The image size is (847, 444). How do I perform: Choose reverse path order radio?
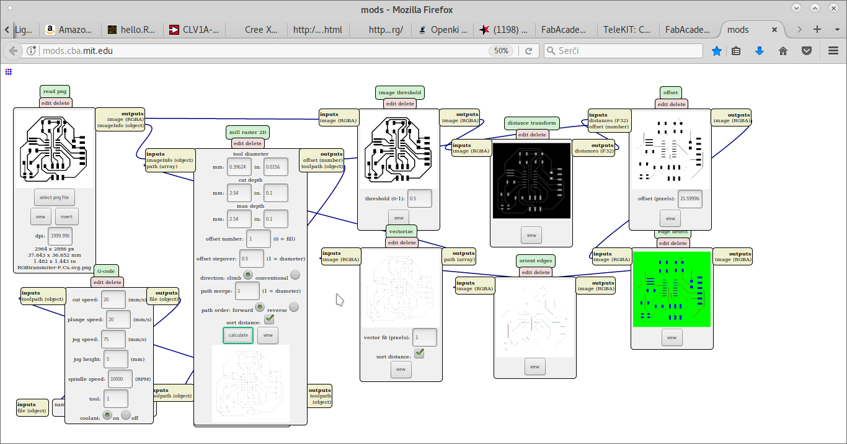[294, 307]
